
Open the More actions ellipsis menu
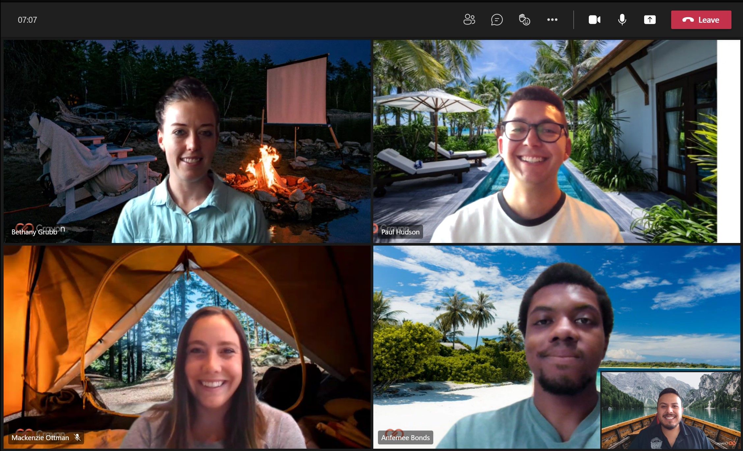coord(552,20)
